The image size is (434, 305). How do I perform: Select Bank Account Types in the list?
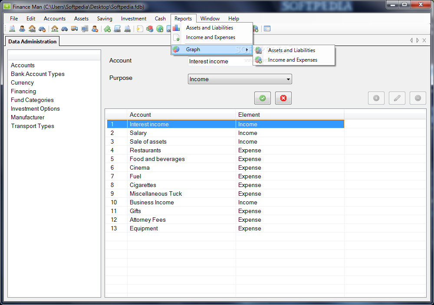38,74
